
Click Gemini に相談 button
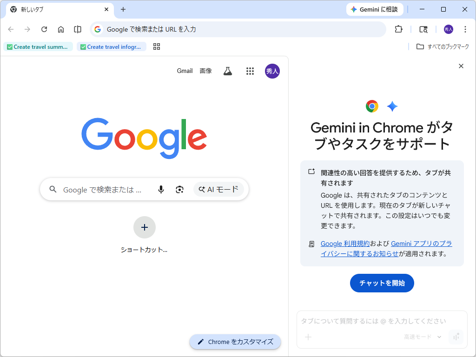point(375,9)
